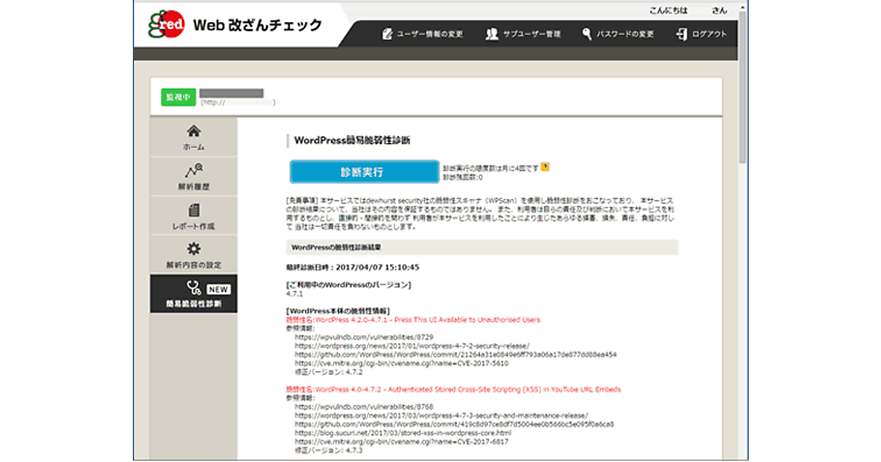Screen dimensions: 881x462
Task: Select 簡易脆弱性診断 sidebar item
Action: pyautogui.click(x=194, y=294)
